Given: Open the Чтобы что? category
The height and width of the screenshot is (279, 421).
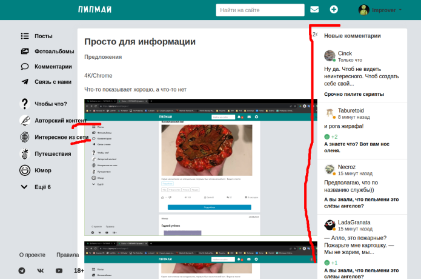Looking at the screenshot, I should point(51,104).
